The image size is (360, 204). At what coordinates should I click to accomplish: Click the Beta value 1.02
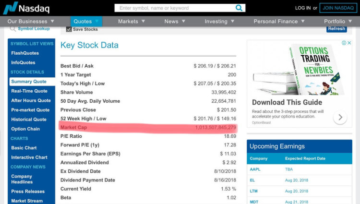231,198
